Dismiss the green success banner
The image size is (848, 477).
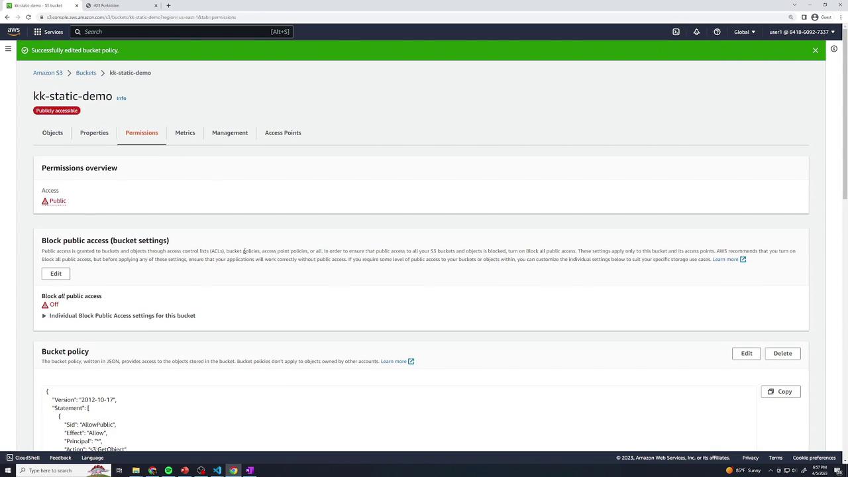pyautogui.click(x=816, y=50)
